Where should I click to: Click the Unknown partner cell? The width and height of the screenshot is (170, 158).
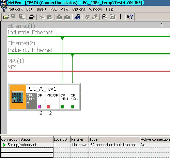click(x=80, y=145)
